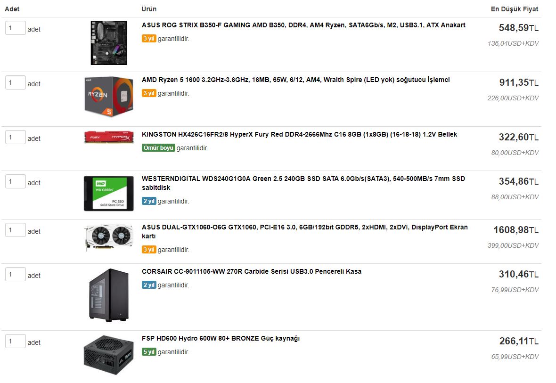The height and width of the screenshot is (383, 556).
Task: Open Kingston HyperX Fury Red product link
Action: [x=299, y=134]
